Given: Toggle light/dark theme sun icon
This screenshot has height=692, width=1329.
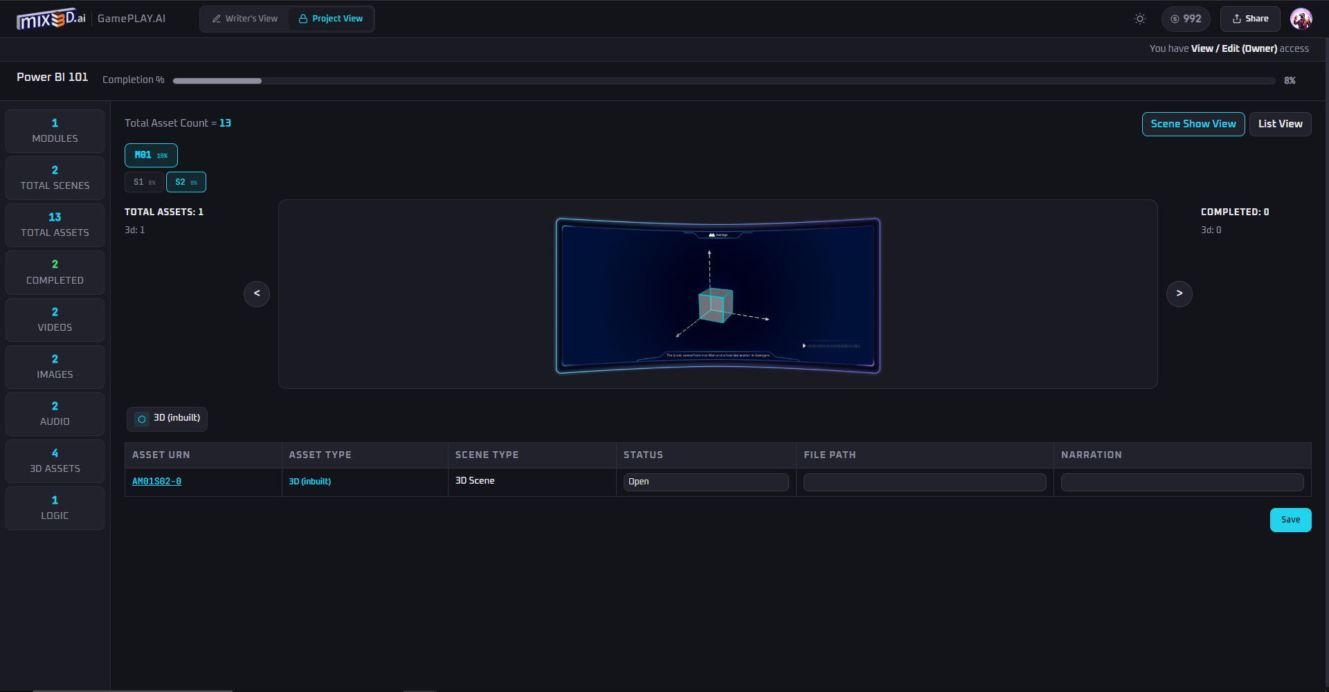Looking at the screenshot, I should tap(1139, 19).
